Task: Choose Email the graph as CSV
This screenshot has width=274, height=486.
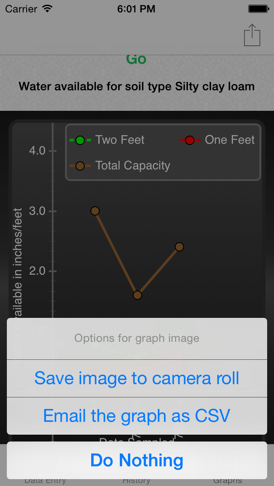Action: pos(137,415)
